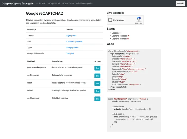Click the Google reCaptcha for Angular brand title
The image size is (187, 139).
(18, 4)
